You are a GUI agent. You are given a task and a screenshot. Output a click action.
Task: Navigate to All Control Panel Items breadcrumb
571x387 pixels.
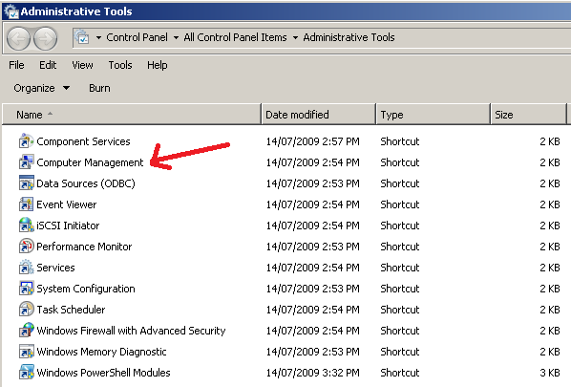click(x=235, y=37)
